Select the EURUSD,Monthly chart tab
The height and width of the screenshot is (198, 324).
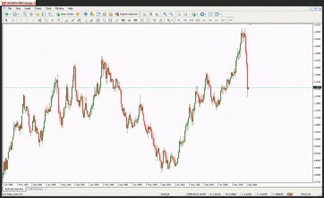pyautogui.click(x=14, y=189)
